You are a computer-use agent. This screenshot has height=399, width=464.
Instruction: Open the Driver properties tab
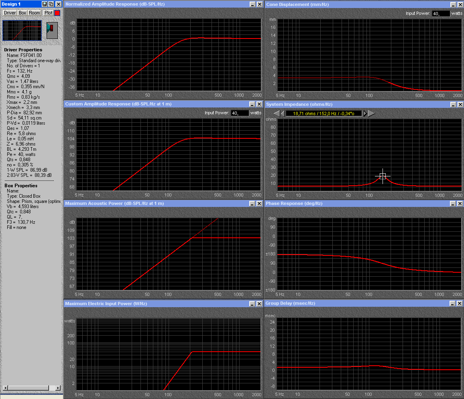10,13
